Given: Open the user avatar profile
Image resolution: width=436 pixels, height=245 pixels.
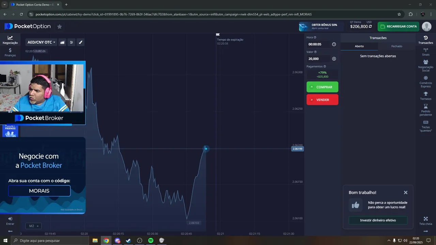Looking at the screenshot, I should point(426,27).
